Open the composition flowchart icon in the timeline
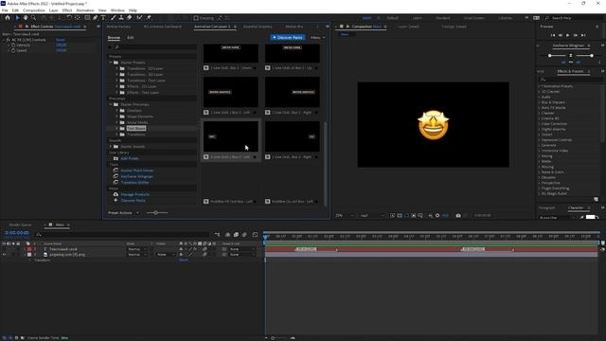606x341 pixels. point(217,235)
